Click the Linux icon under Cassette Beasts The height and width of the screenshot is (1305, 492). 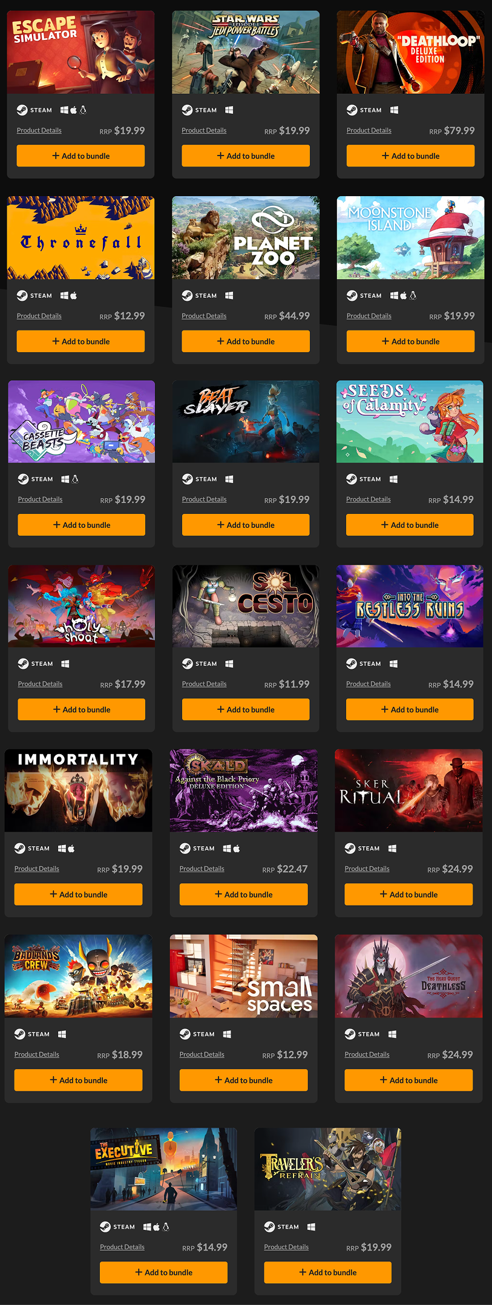(x=75, y=479)
